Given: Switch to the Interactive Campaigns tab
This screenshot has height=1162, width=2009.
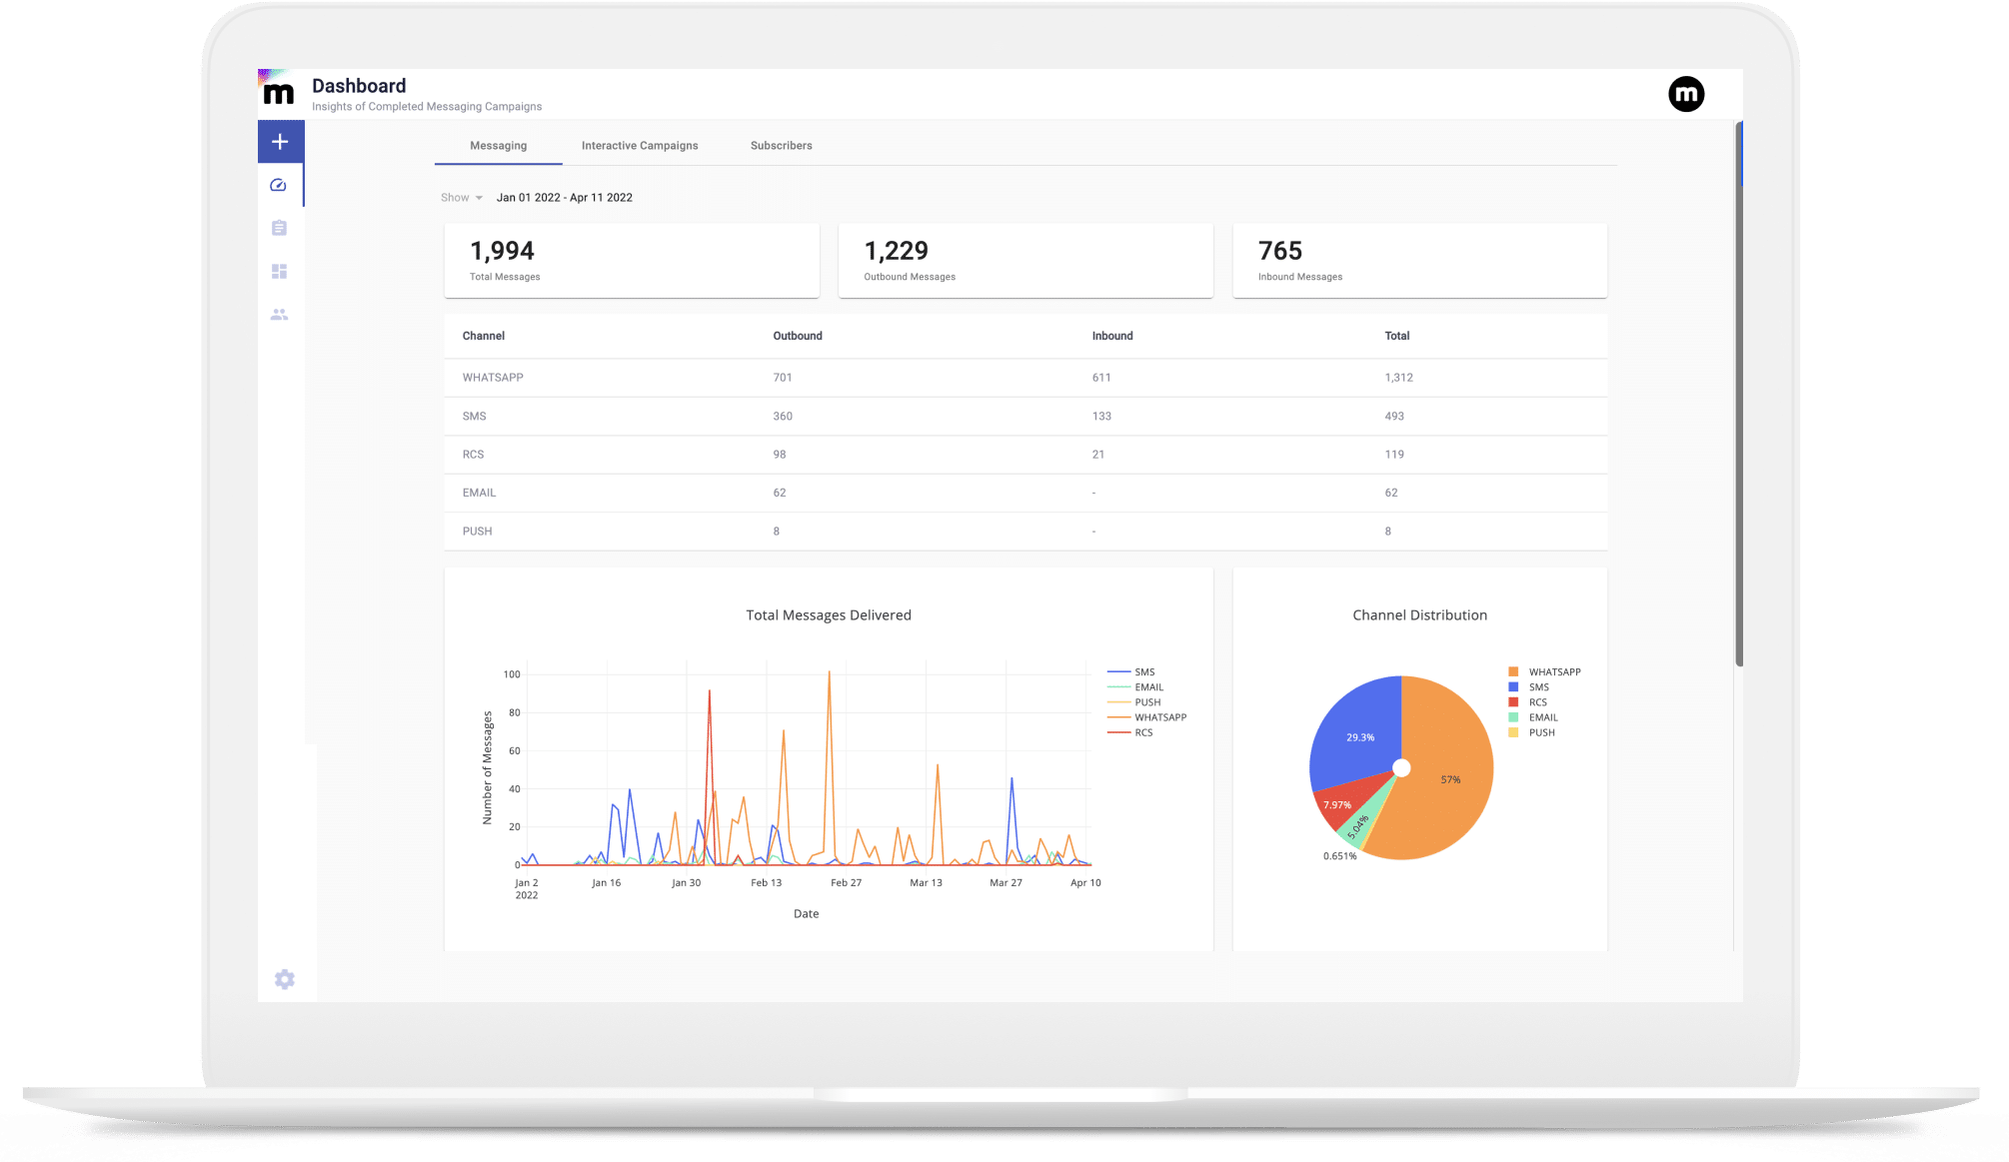Looking at the screenshot, I should point(640,146).
